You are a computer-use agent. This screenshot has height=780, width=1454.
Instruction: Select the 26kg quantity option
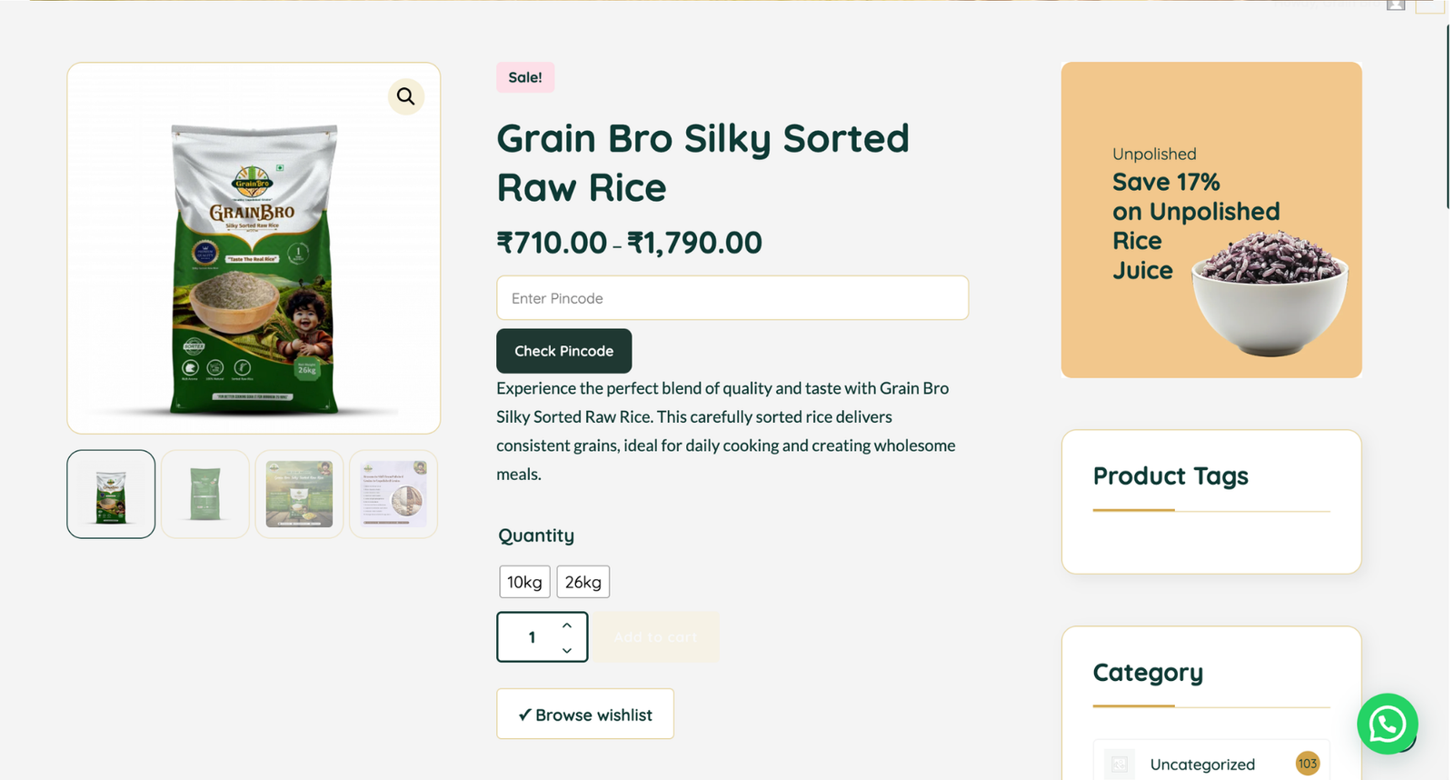[583, 582]
